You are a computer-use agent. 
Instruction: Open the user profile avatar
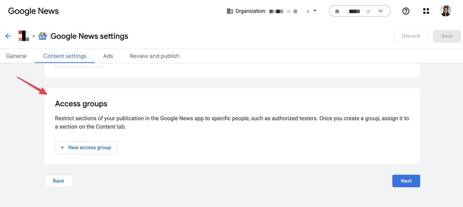pos(445,11)
